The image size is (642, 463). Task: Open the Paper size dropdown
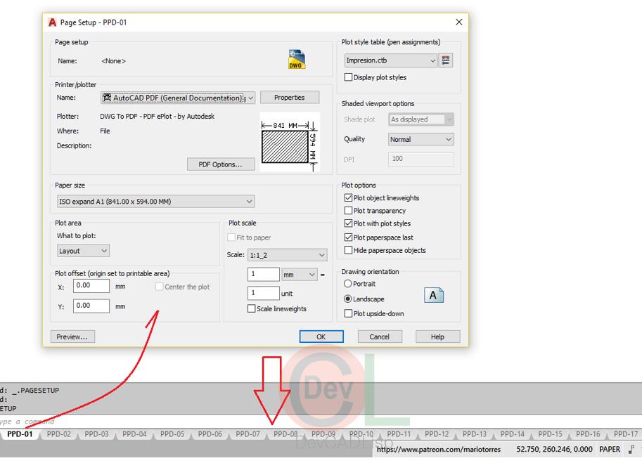click(x=249, y=200)
